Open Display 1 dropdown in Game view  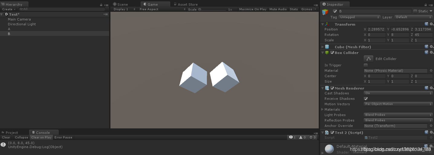coord(124,9)
